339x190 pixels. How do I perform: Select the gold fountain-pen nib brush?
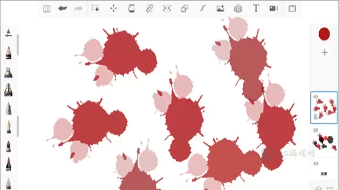(x=8, y=127)
